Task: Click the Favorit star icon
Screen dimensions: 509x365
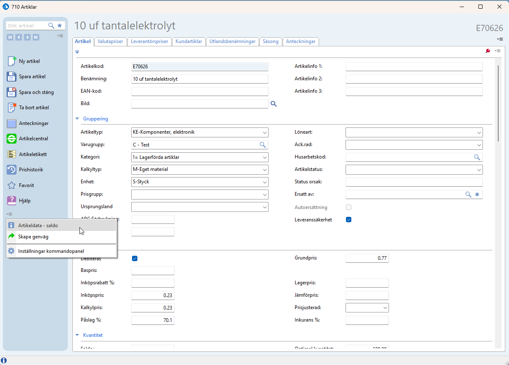Action: click(x=12, y=185)
